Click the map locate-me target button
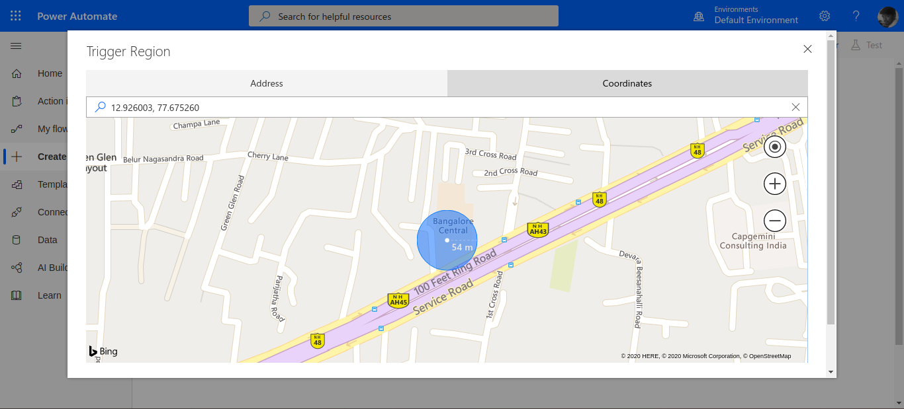904x409 pixels. click(x=775, y=147)
